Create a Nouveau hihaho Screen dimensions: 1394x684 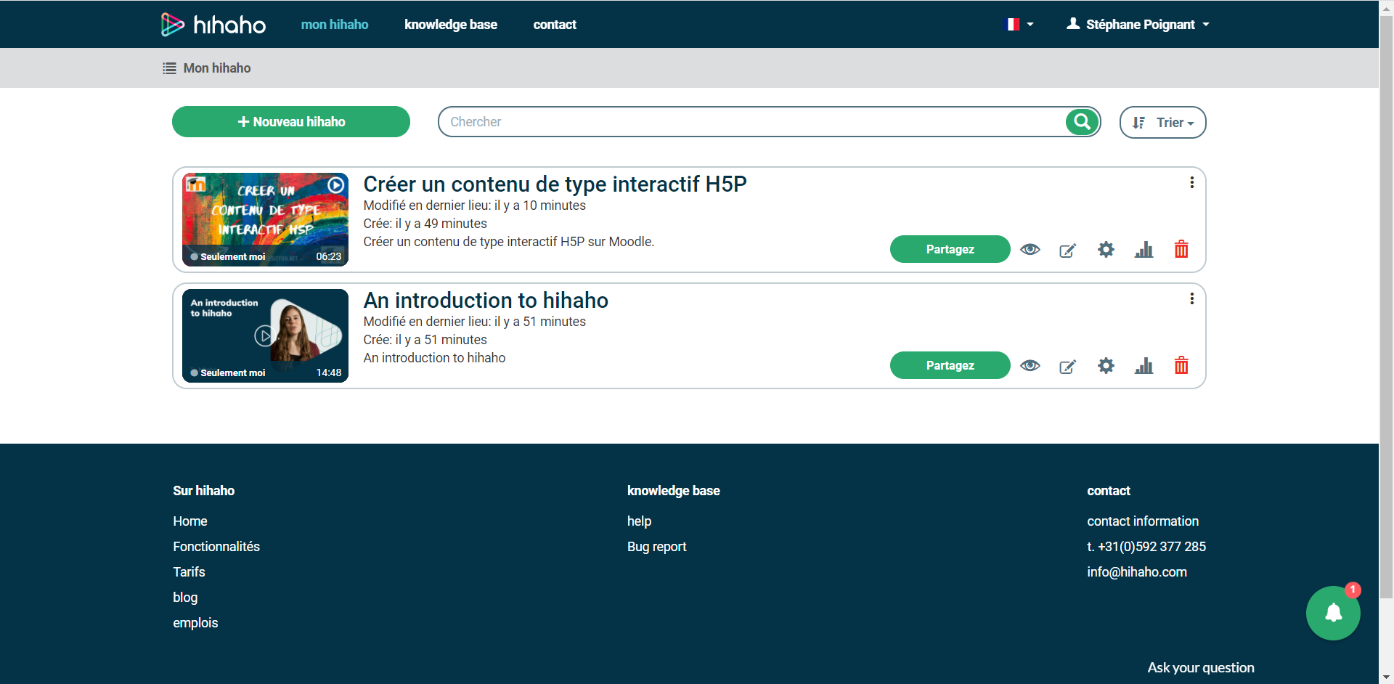[x=291, y=122]
